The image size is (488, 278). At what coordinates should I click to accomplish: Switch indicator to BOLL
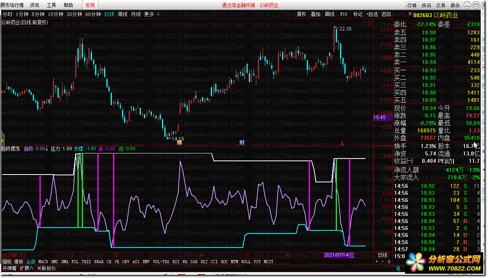pos(246,262)
